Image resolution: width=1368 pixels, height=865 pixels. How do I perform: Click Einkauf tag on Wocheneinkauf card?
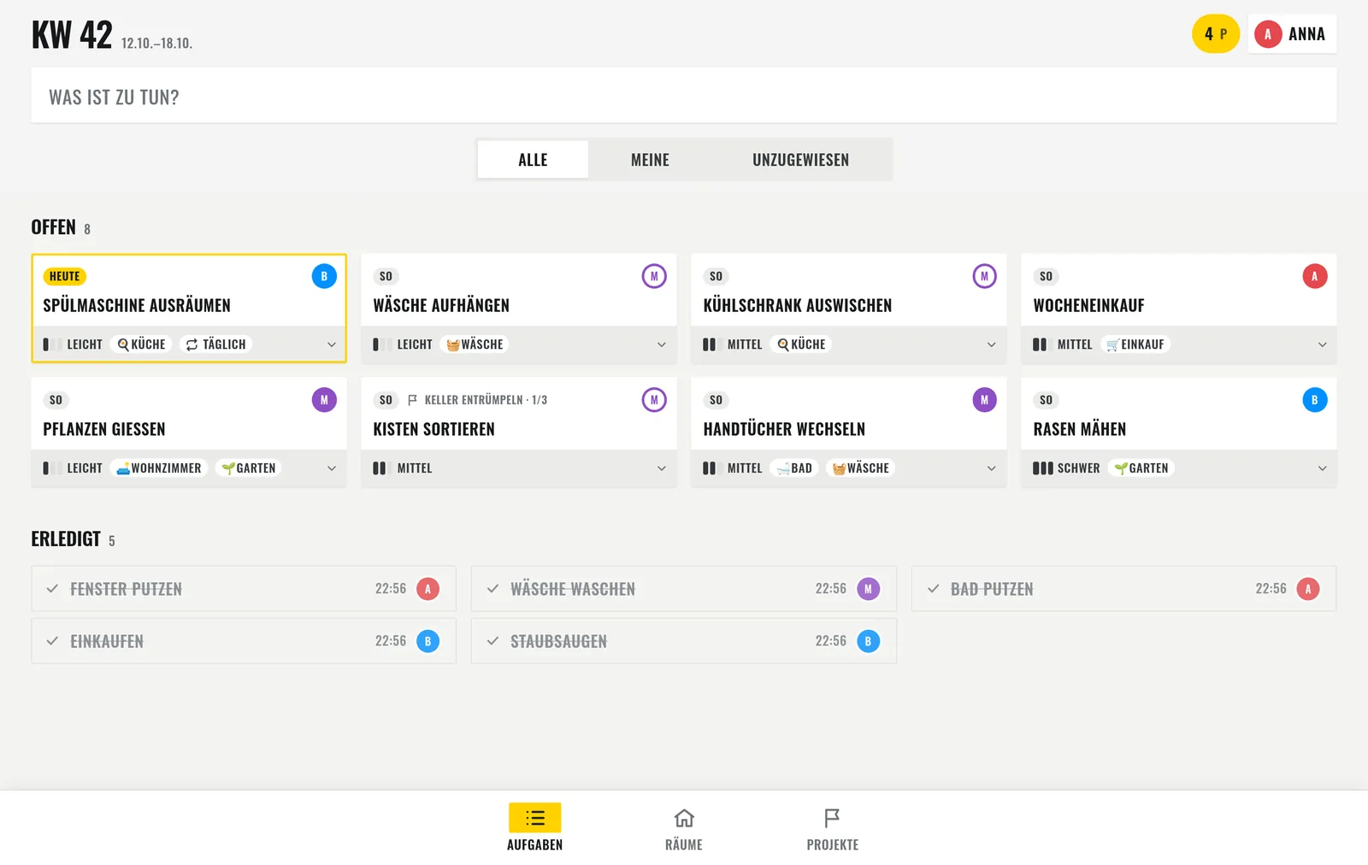point(1135,344)
